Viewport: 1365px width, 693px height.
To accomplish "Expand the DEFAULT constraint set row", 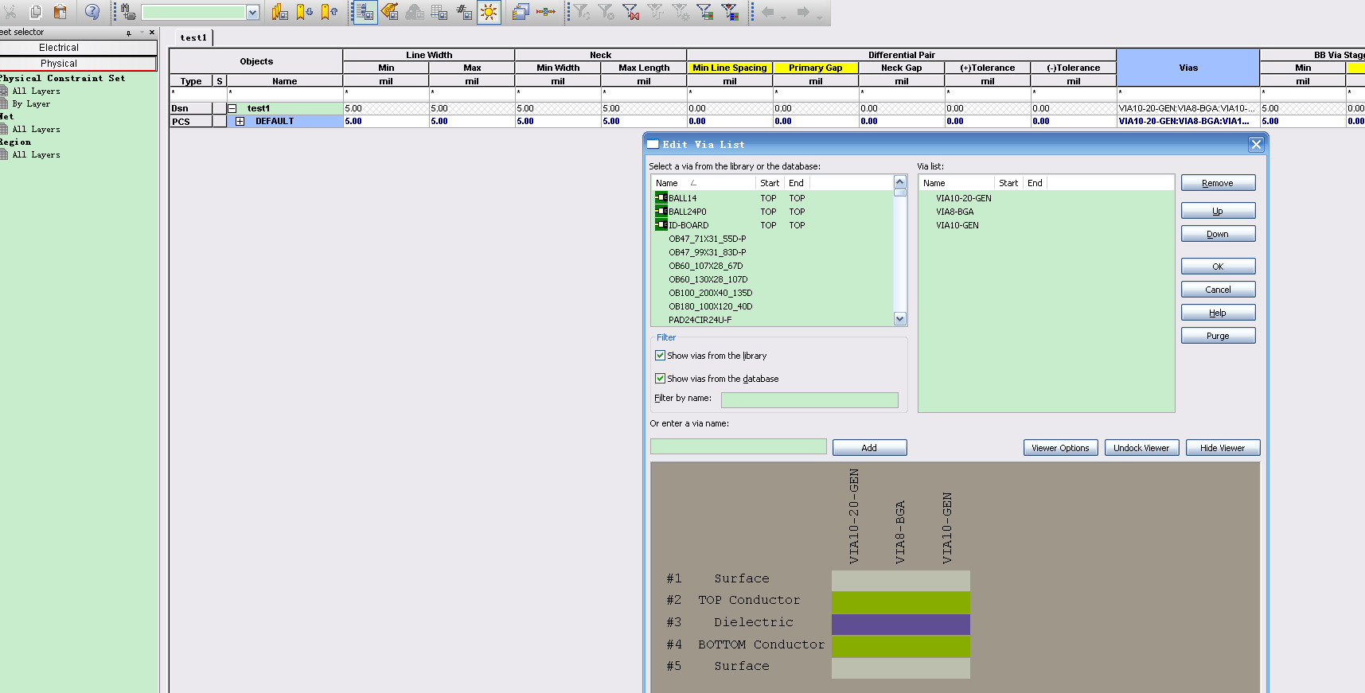I will coord(240,122).
